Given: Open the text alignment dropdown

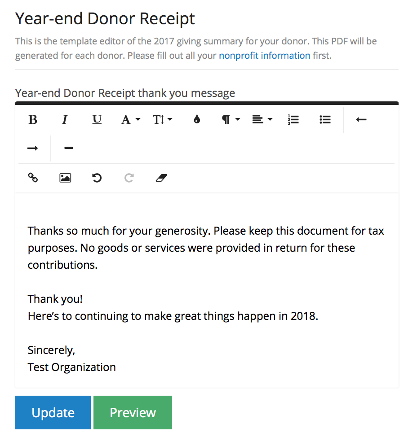Looking at the screenshot, I should pyautogui.click(x=262, y=120).
